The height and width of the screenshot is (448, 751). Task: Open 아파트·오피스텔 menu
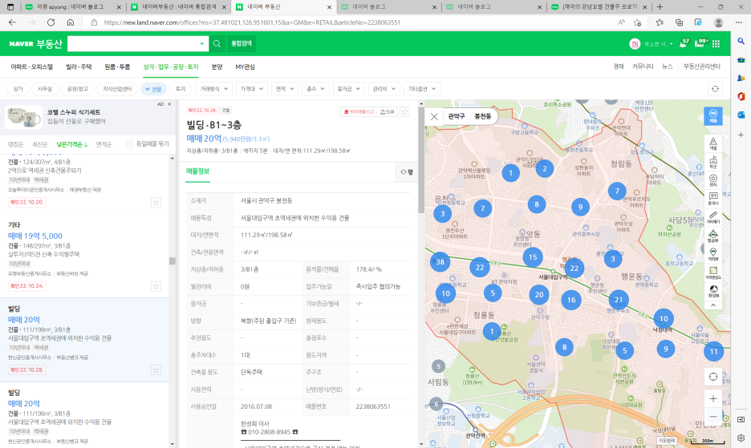[x=32, y=67]
